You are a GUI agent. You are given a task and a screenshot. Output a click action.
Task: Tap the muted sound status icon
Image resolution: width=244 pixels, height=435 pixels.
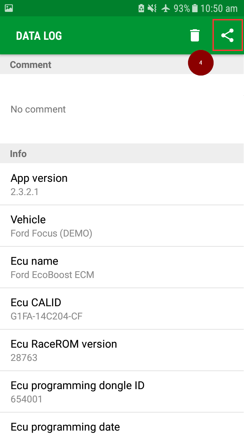pos(153,8)
